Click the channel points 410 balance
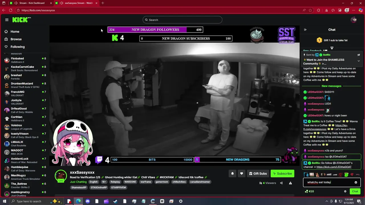365x205 pixels. click(309, 191)
